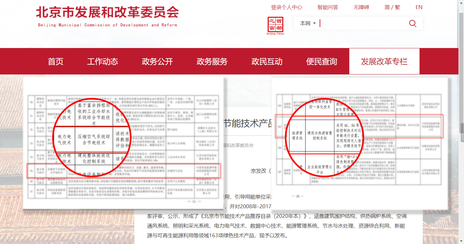Switch to EN English version
This screenshot has width=464, height=244.
pyautogui.click(x=419, y=7)
